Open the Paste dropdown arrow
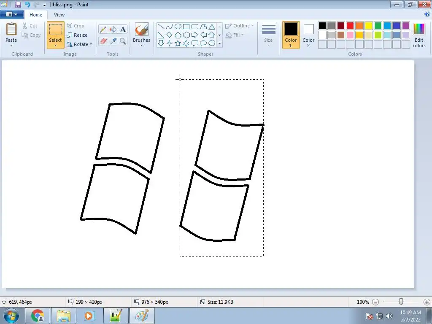 (x=11, y=46)
